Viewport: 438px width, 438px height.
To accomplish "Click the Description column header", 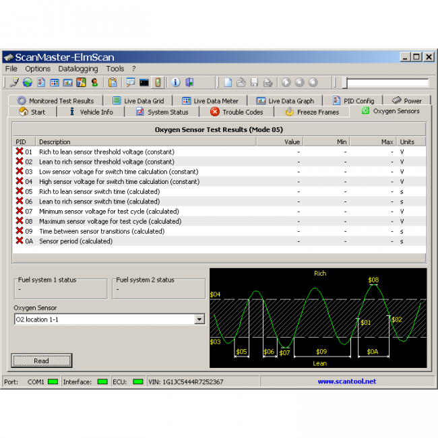I will (146, 142).
